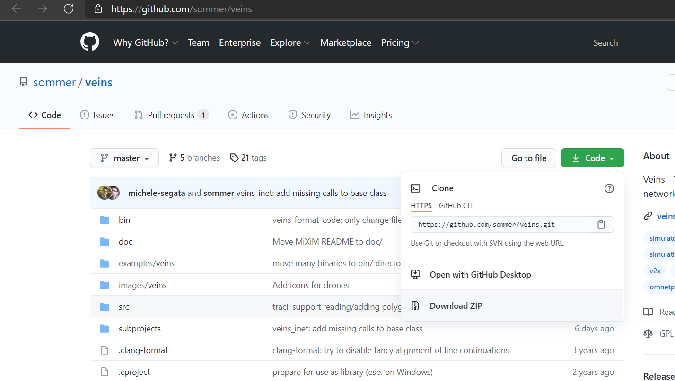Switch to the Issues tab
675x381 pixels.
[x=97, y=115]
